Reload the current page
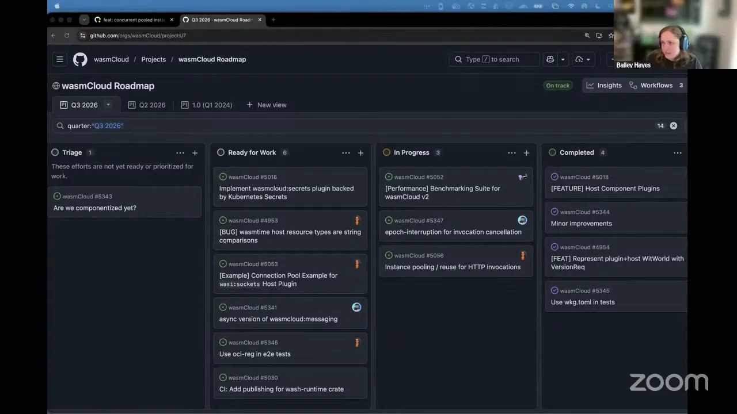 67,35
